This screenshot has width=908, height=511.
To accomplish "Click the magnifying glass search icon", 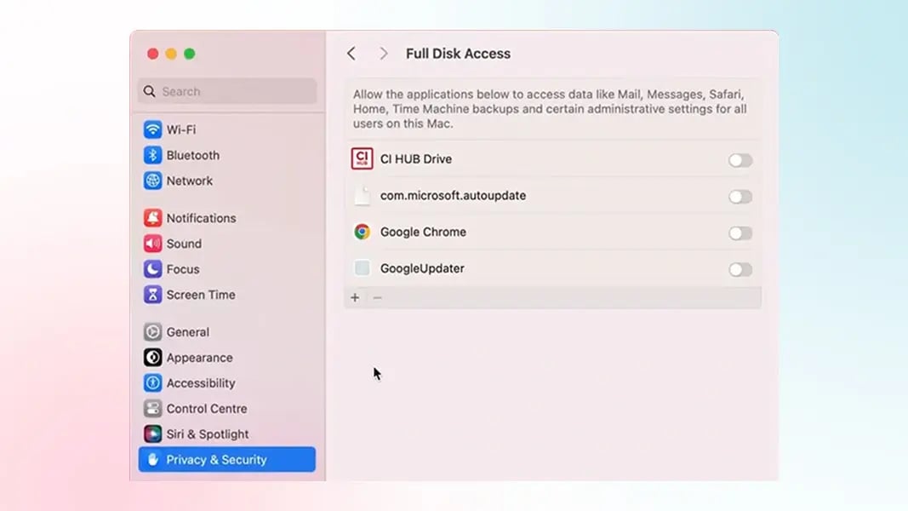I will tap(150, 91).
